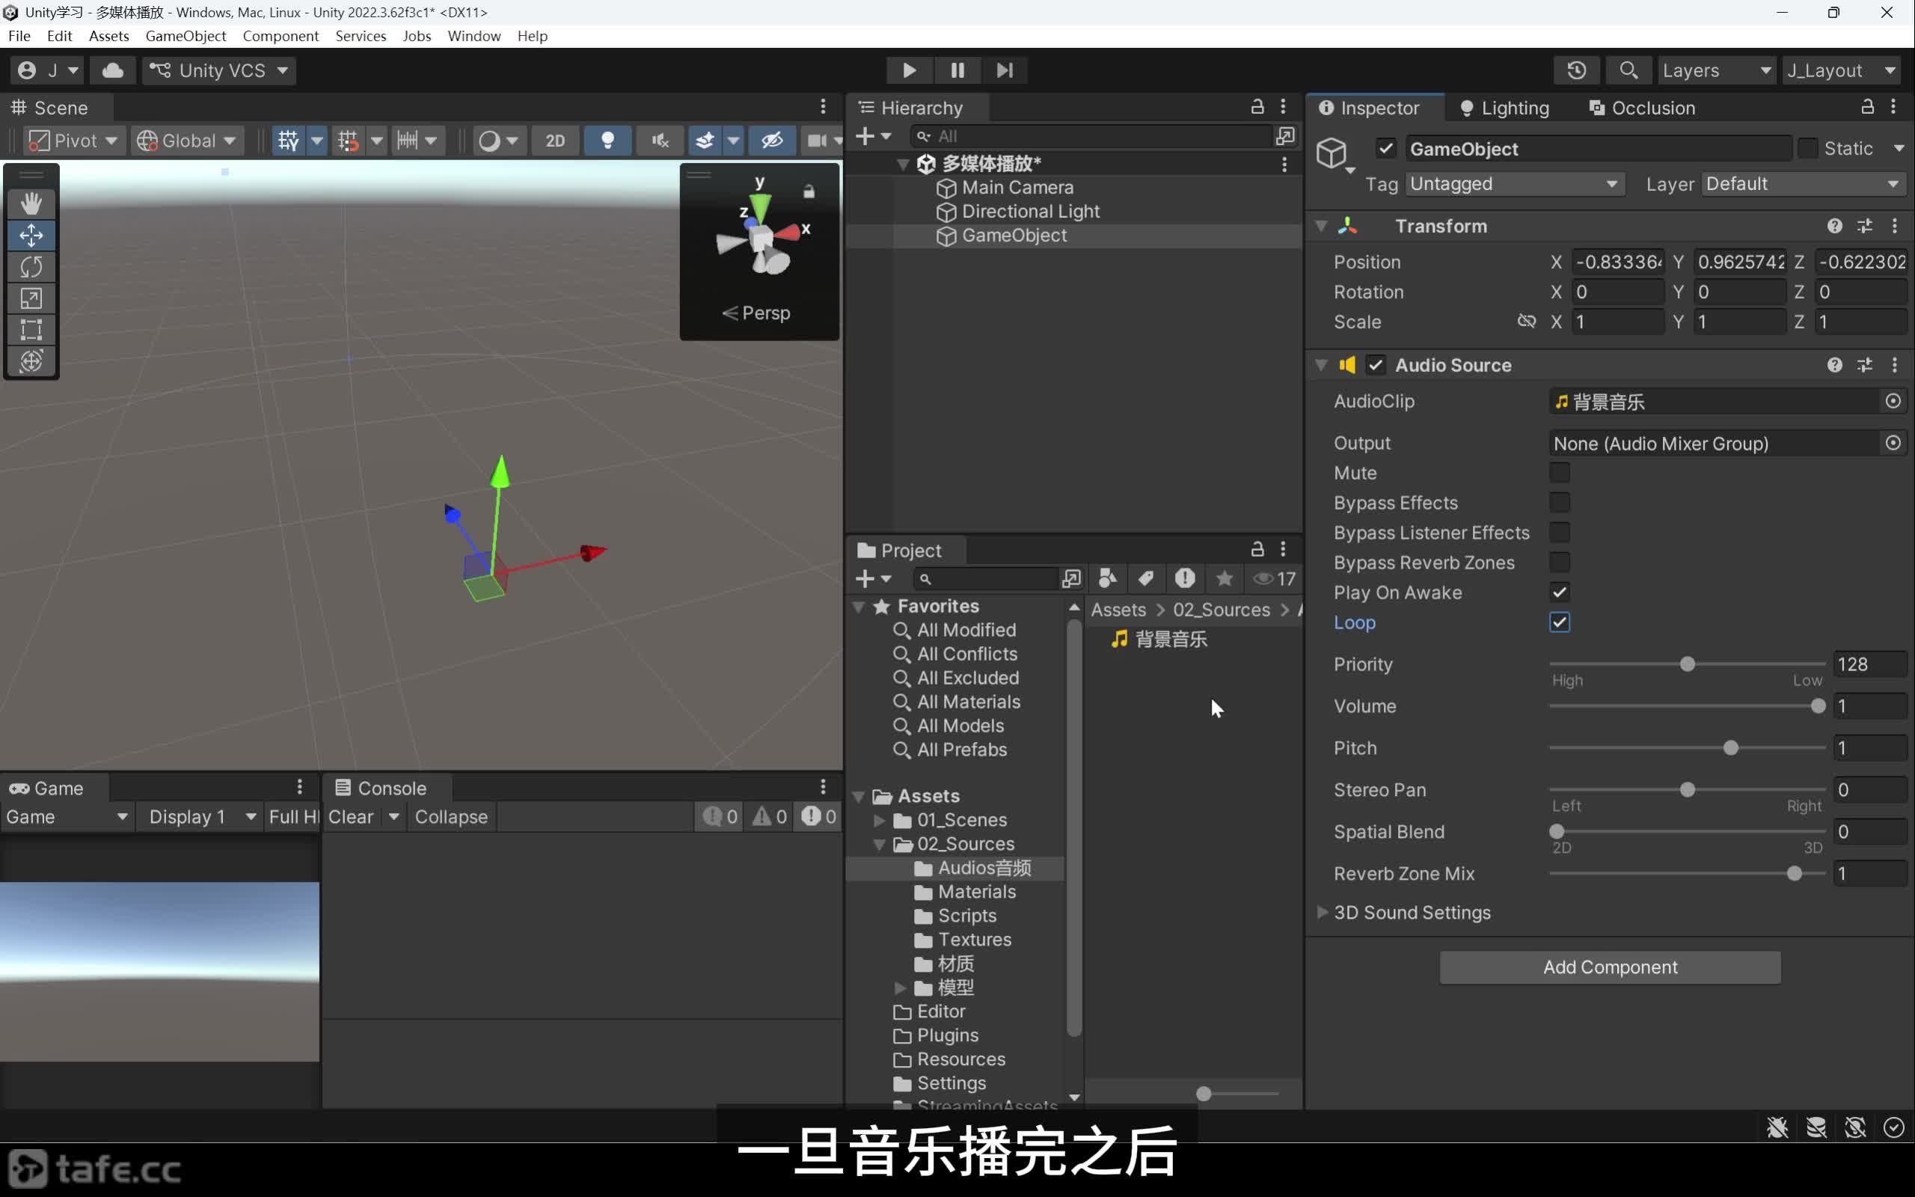This screenshot has height=1197, width=1915.
Task: Open the J_Layout layout dropdown
Action: pyautogui.click(x=1841, y=70)
